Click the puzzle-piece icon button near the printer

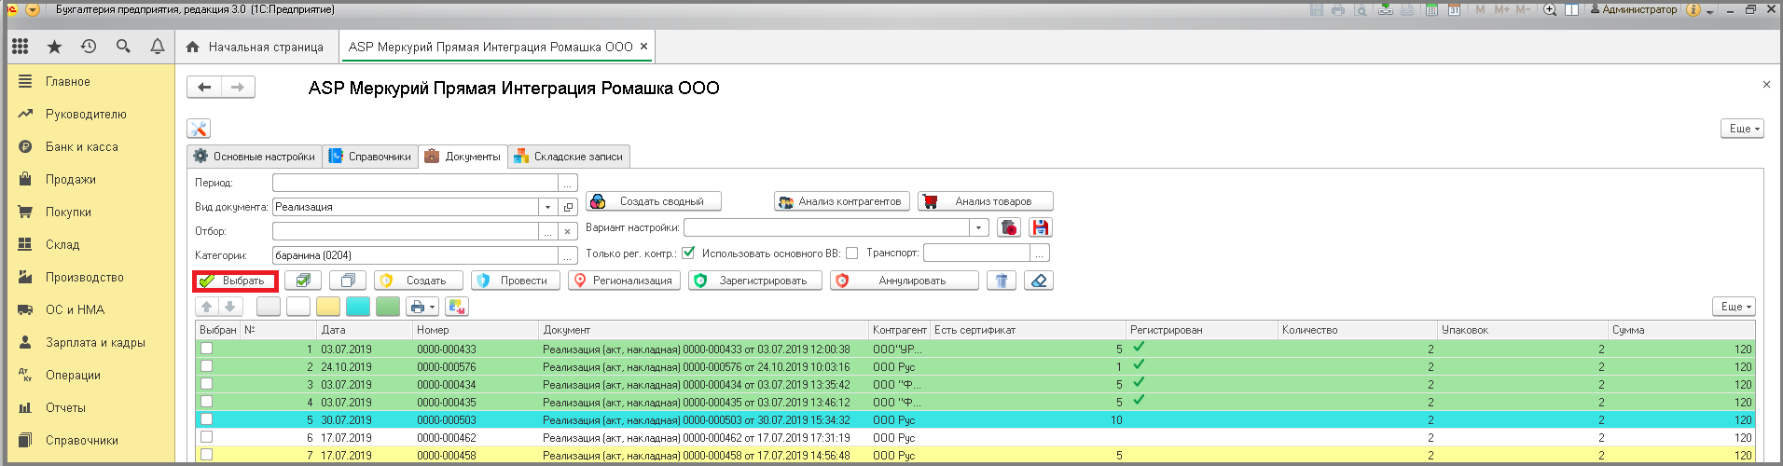click(457, 307)
